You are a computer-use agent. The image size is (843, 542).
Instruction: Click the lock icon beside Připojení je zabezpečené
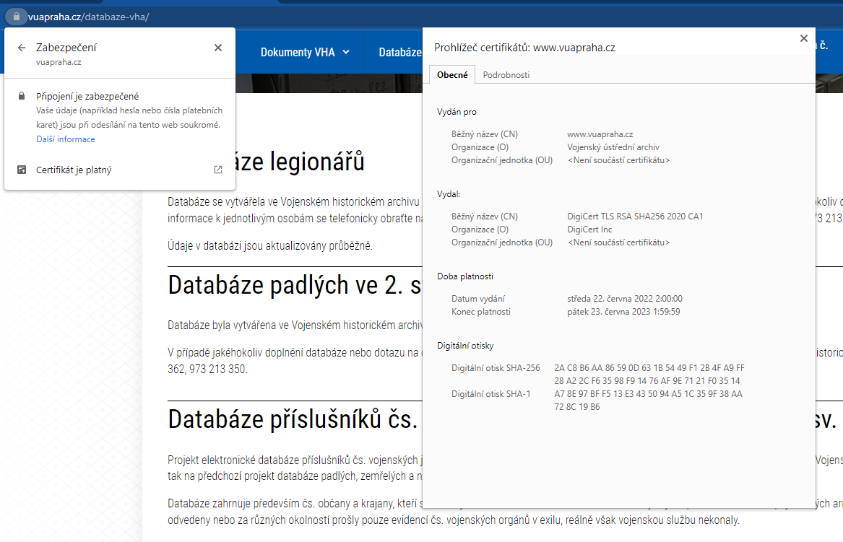(22, 96)
